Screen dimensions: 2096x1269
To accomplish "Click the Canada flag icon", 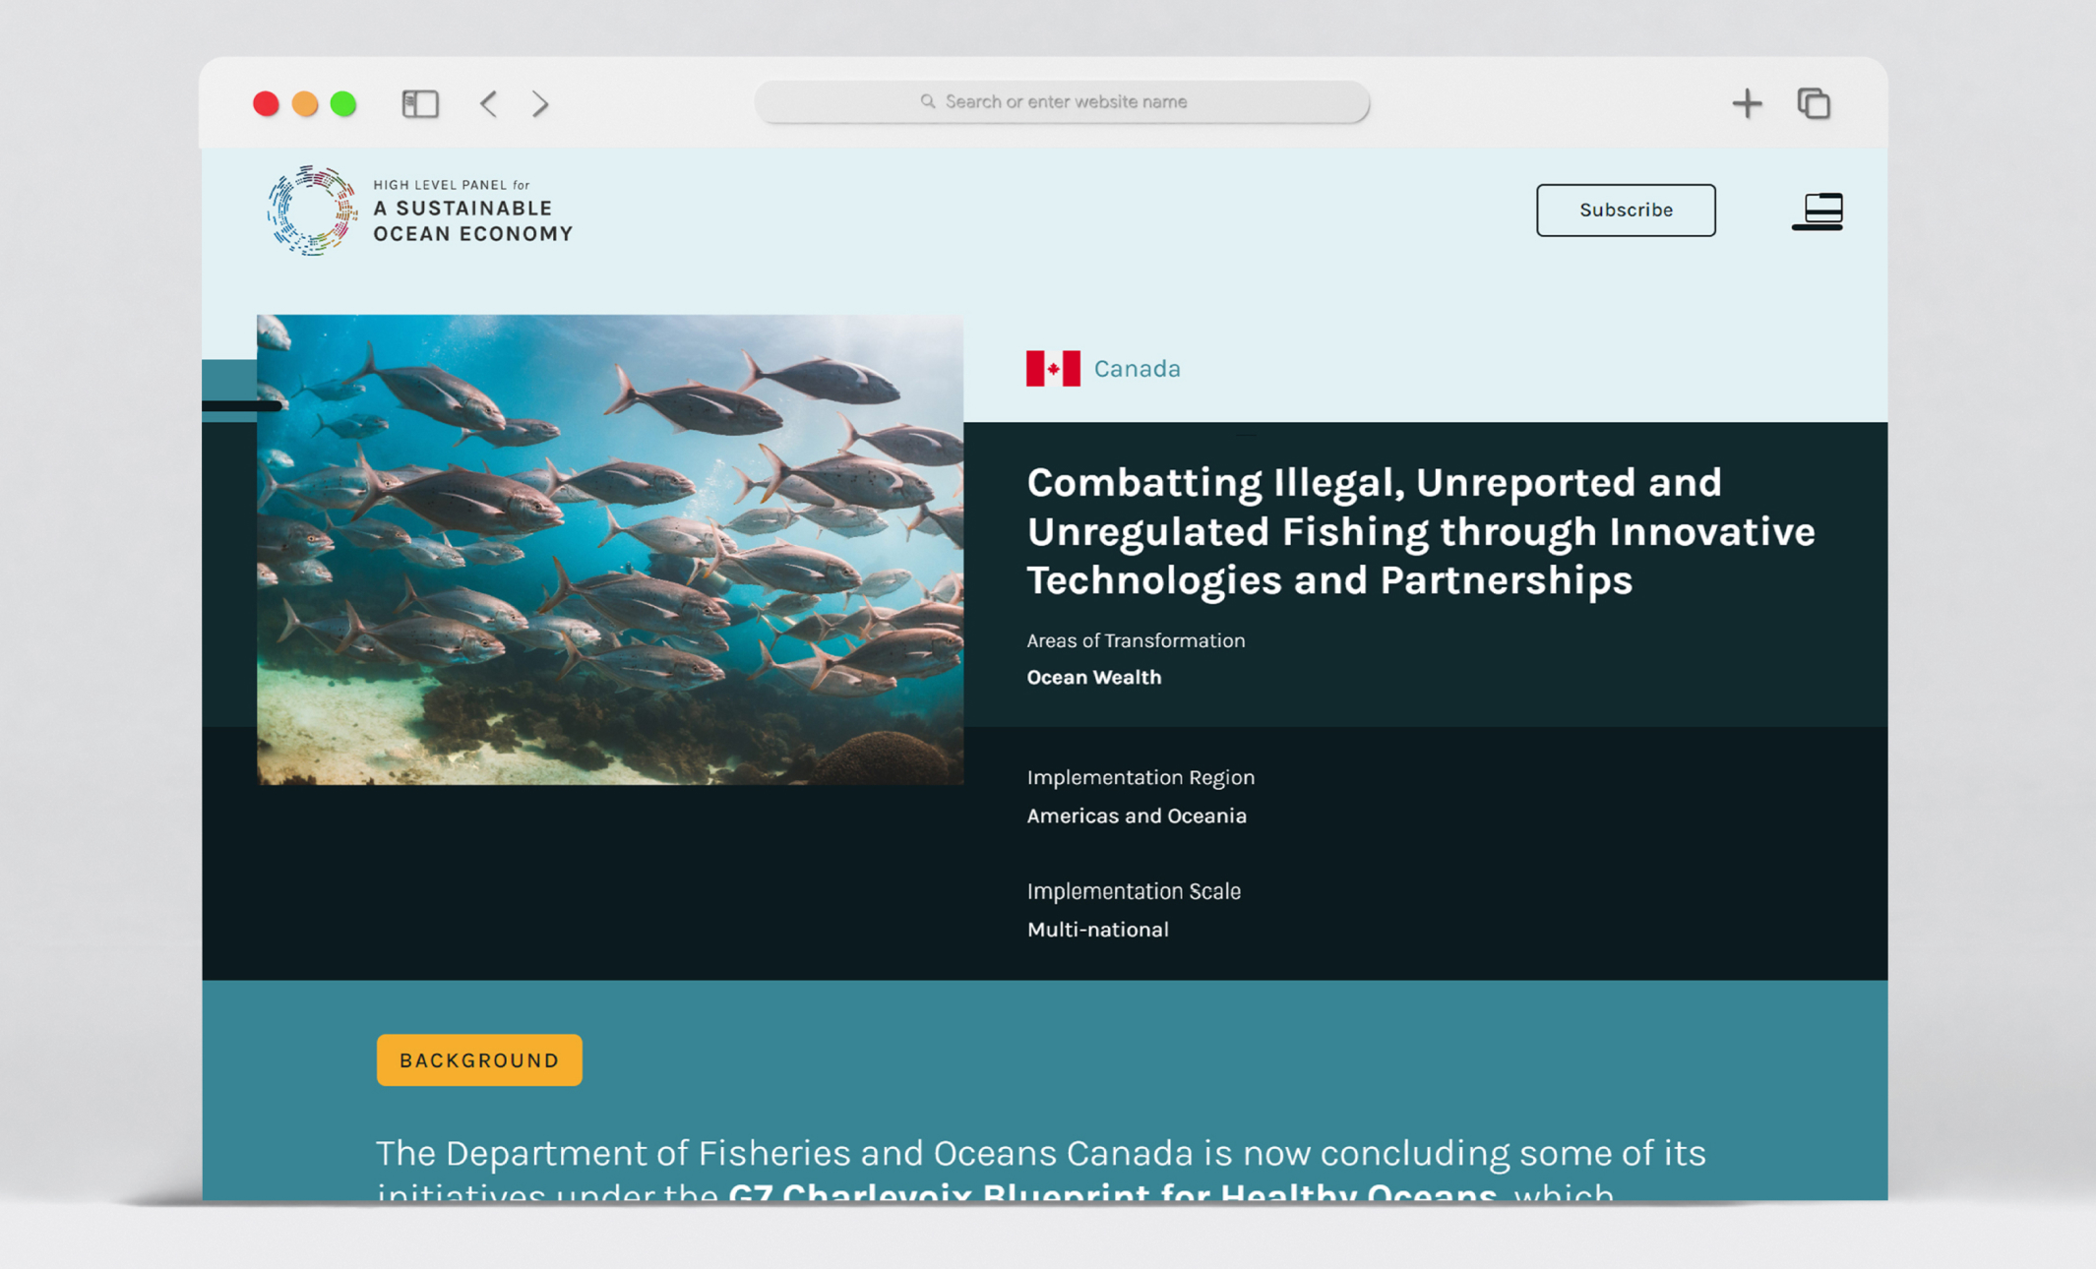I will [x=1052, y=369].
